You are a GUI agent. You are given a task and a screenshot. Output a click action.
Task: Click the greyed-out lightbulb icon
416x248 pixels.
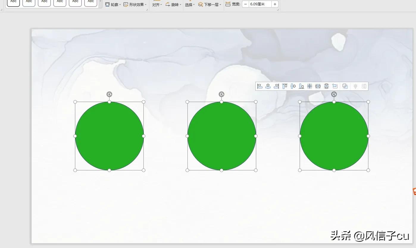coord(355,86)
